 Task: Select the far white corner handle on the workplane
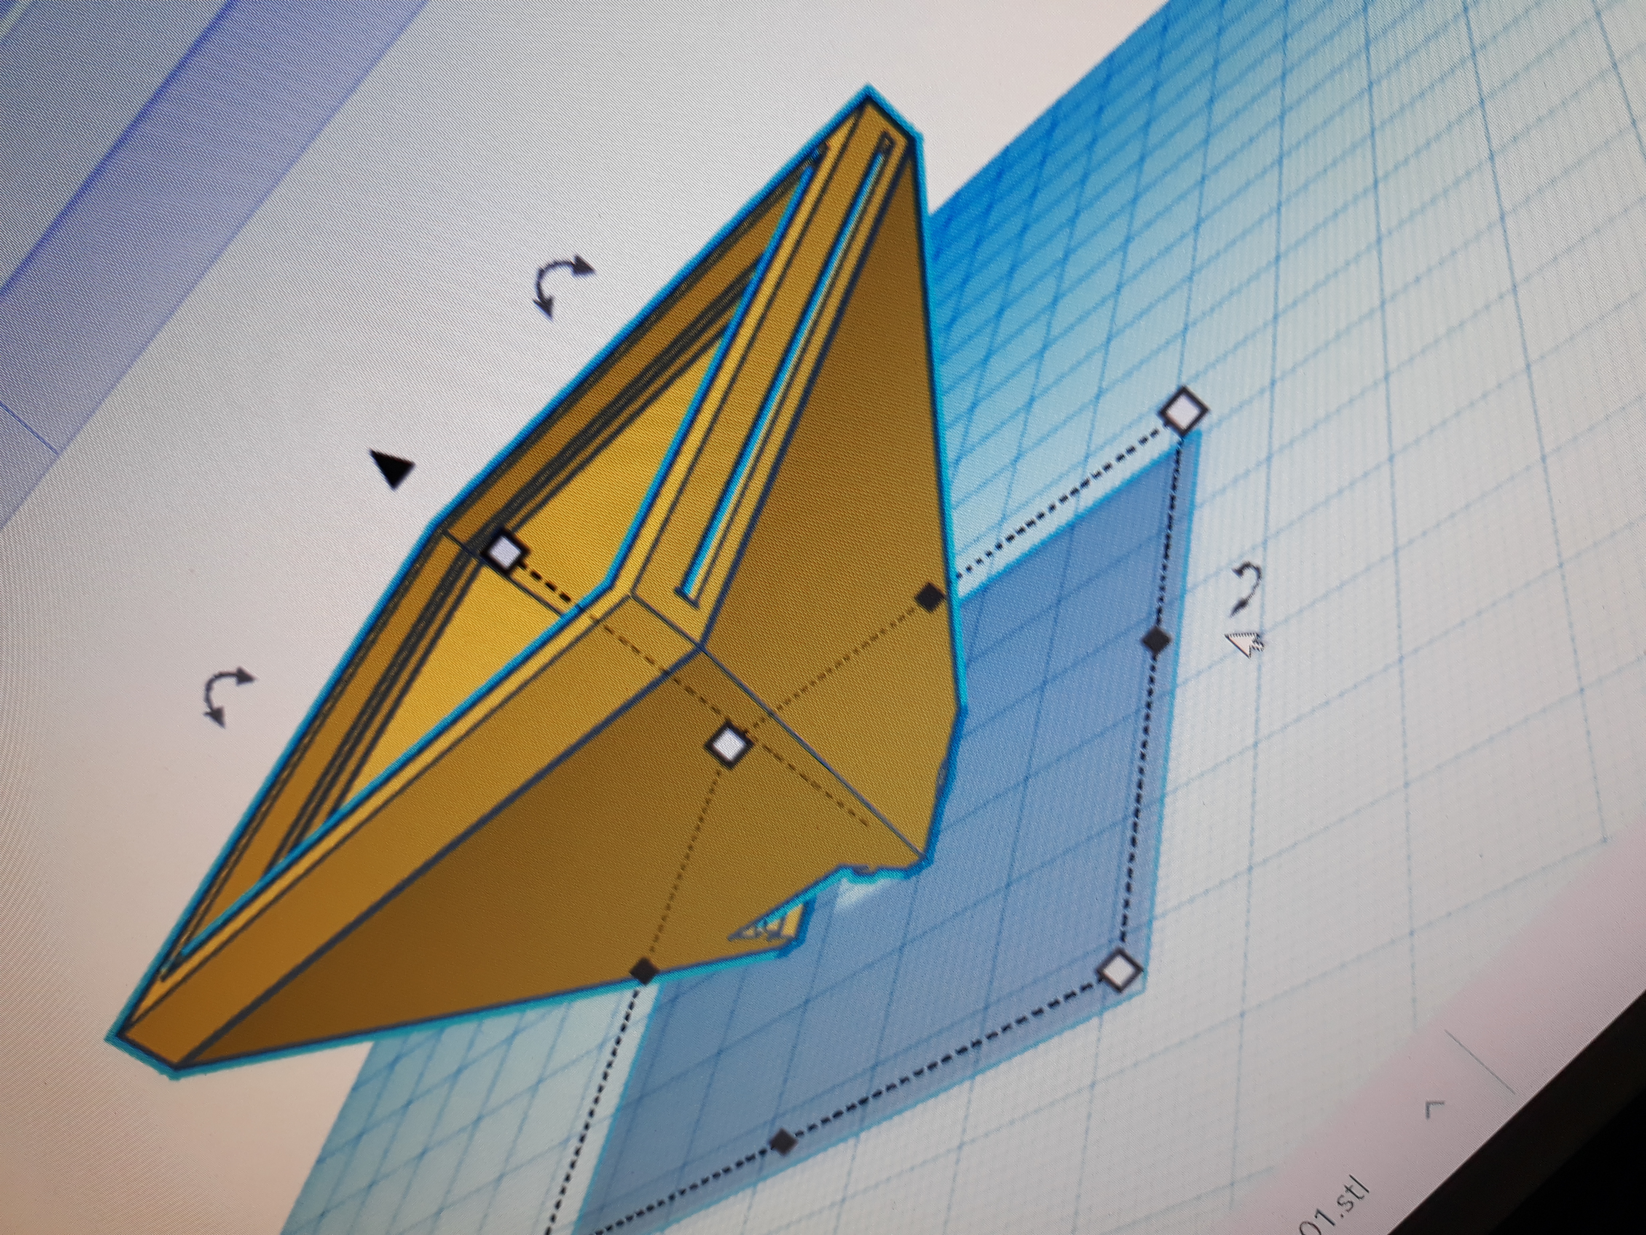1184,409
